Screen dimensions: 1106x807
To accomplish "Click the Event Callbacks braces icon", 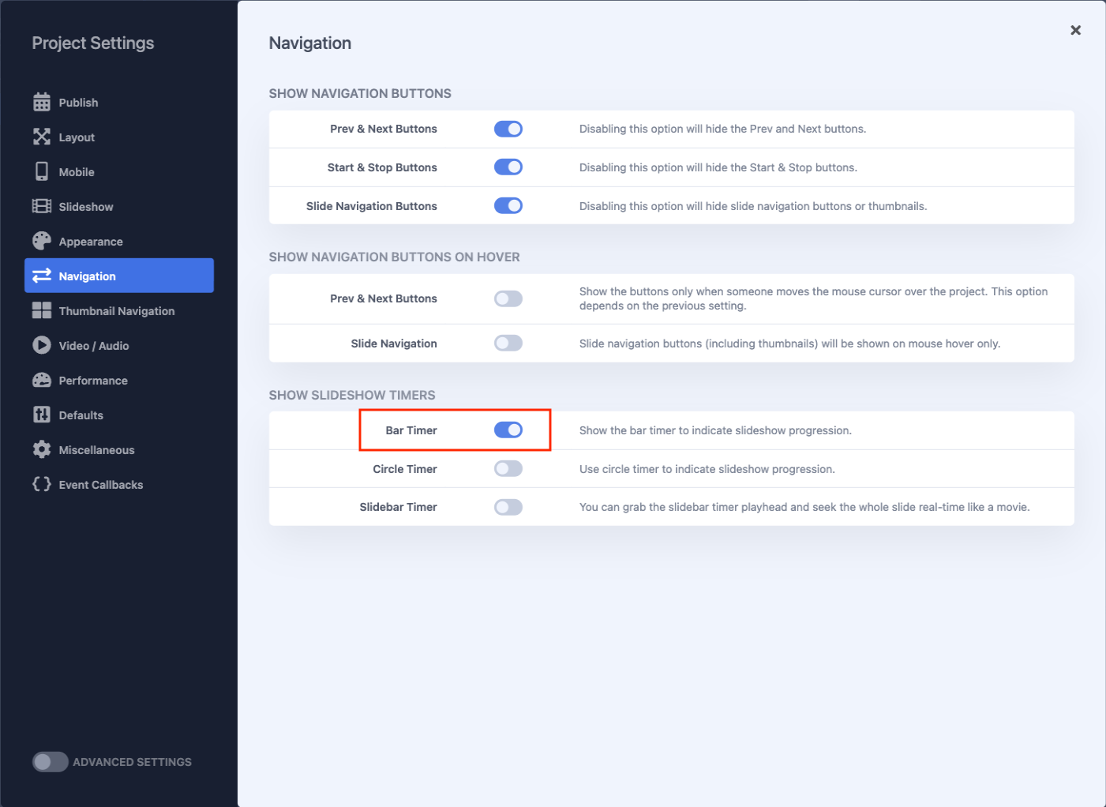I will coord(42,485).
